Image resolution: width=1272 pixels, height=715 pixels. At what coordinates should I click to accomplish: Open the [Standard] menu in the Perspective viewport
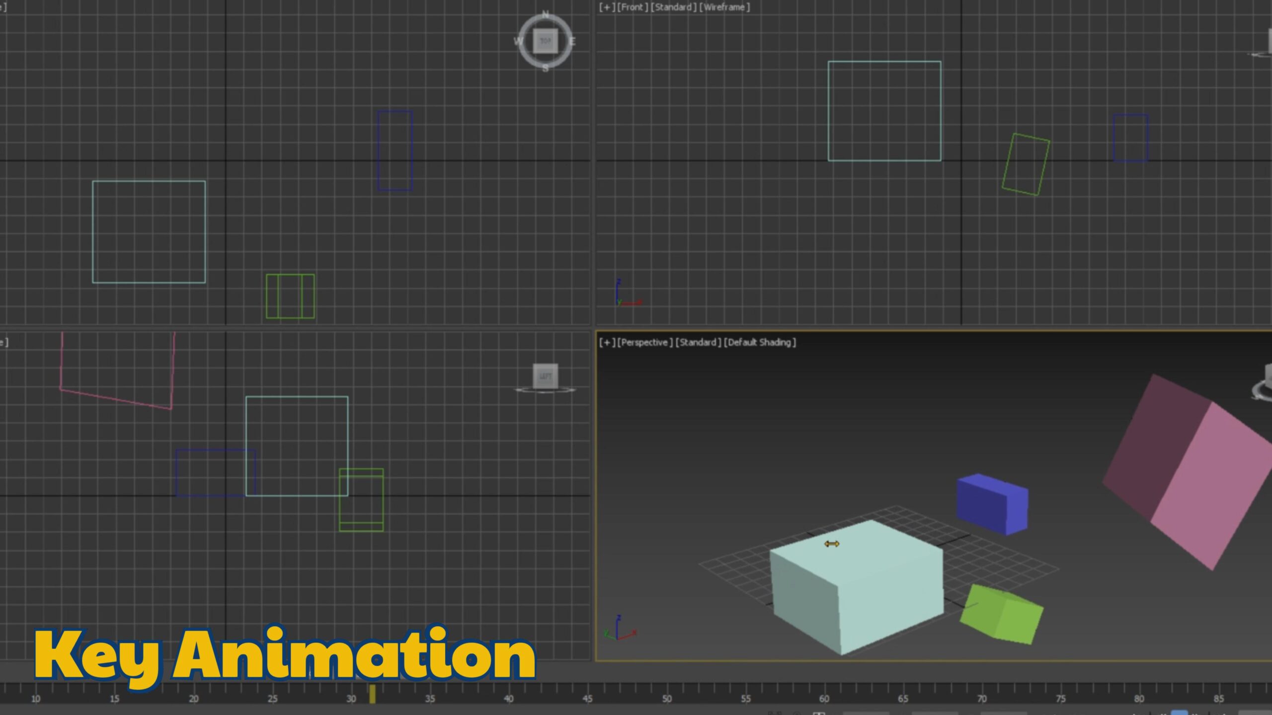tap(698, 342)
